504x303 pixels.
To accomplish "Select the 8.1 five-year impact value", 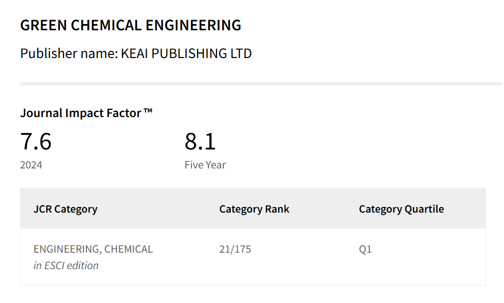I will coord(200,142).
